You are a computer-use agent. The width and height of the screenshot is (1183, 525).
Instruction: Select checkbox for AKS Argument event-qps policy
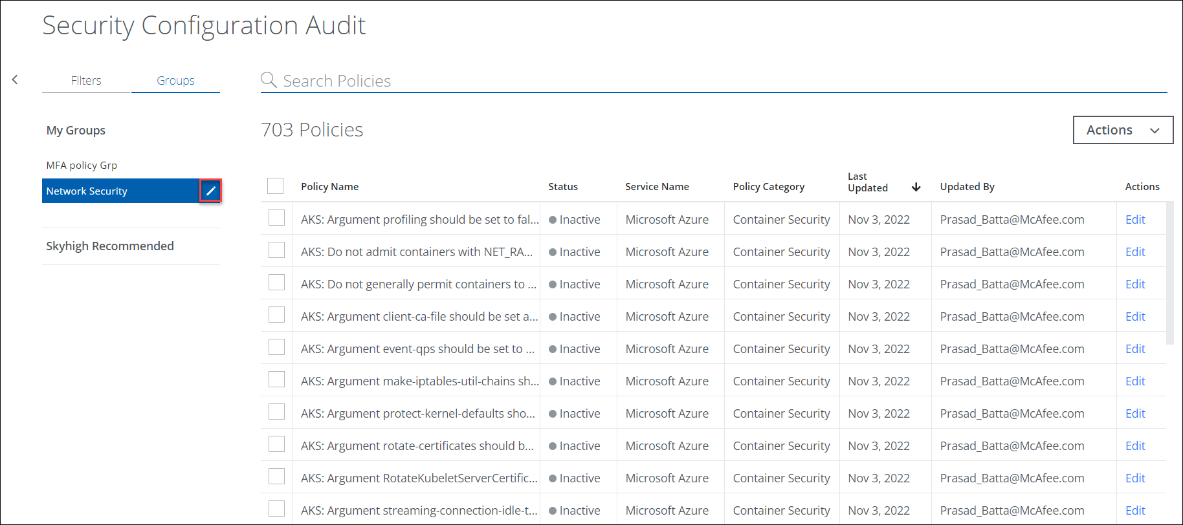276,348
